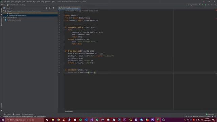Click the def find_photo_url line in editor

pos(80,51)
